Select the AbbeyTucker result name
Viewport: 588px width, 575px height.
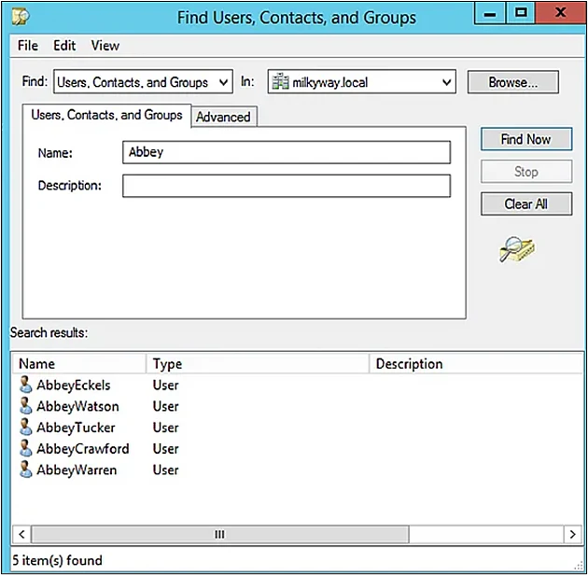(x=77, y=428)
